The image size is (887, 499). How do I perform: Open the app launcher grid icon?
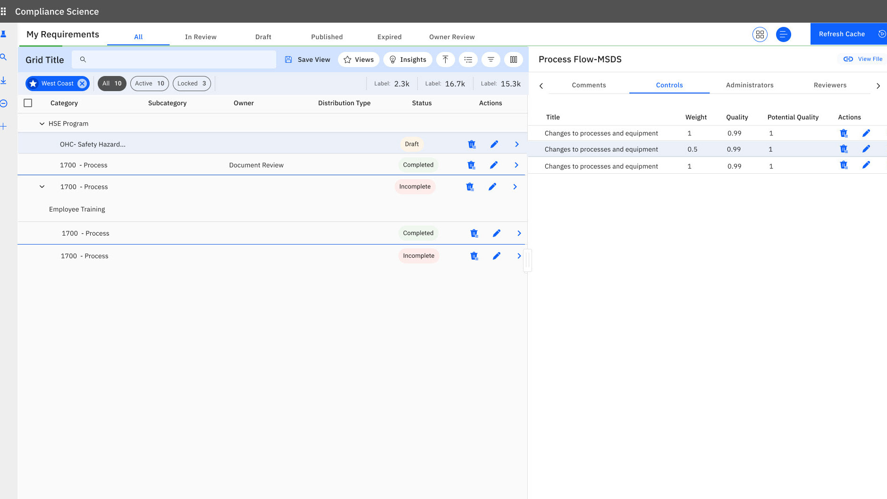[3, 11]
